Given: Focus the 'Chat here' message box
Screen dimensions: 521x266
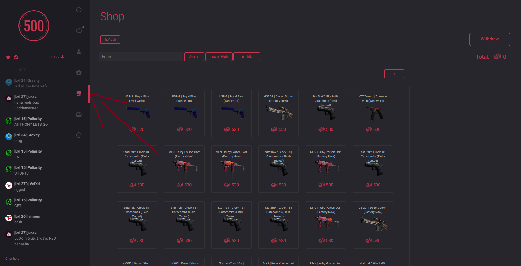Looking at the screenshot, I should point(34,259).
